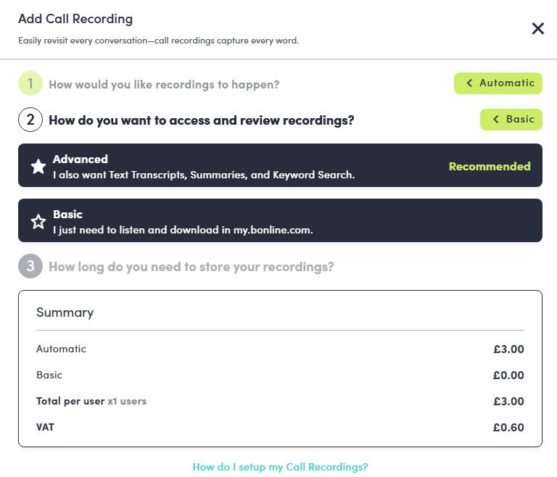Click the grey step 3 number circle
557x477 pixels.
30,267
